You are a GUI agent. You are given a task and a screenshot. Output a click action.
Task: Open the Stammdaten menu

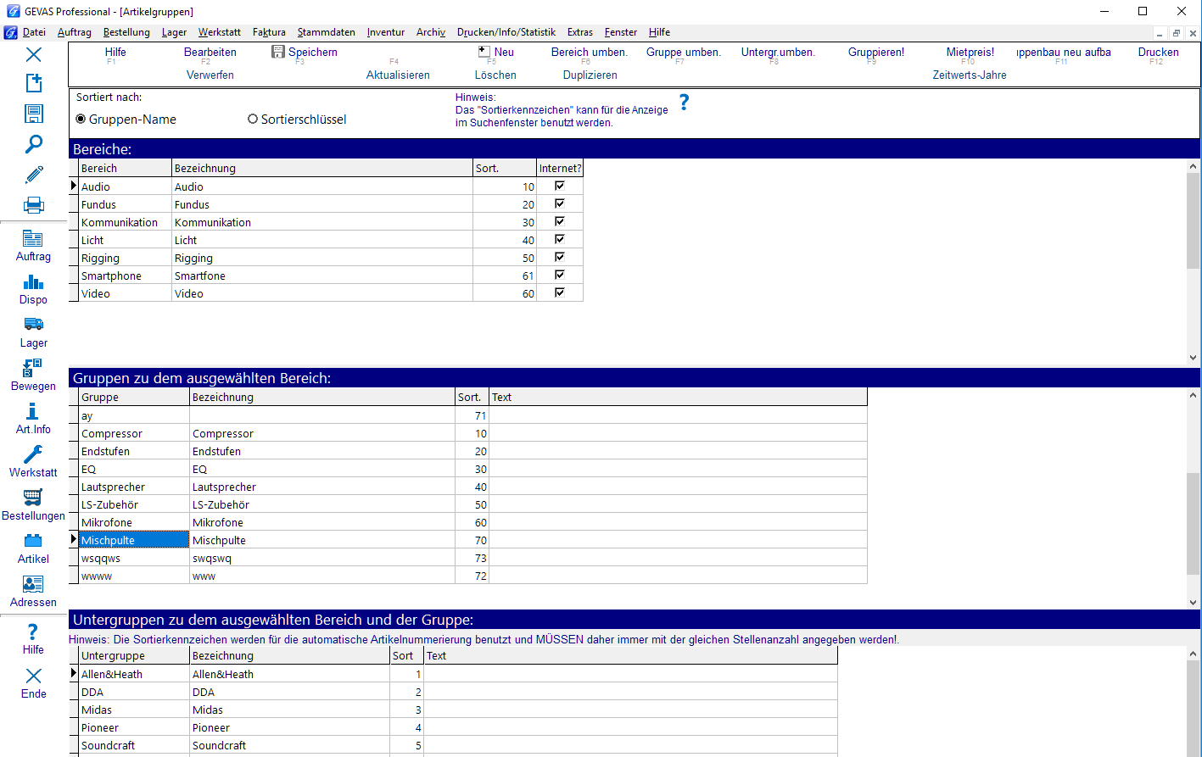327,32
